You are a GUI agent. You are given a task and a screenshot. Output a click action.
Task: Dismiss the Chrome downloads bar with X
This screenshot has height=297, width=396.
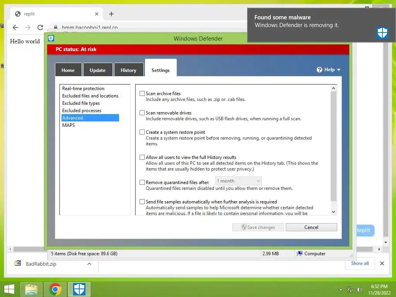[x=382, y=263]
